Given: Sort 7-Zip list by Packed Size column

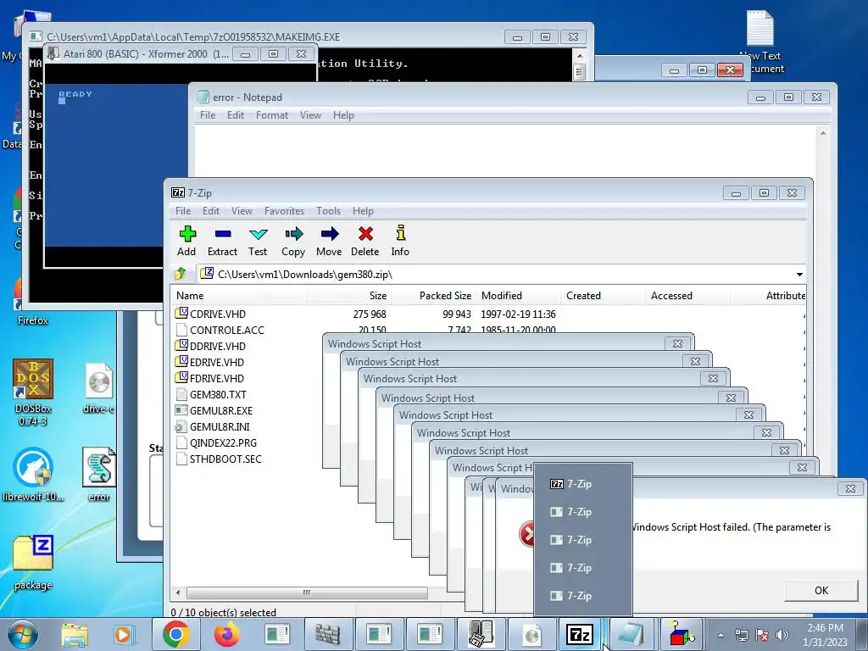Looking at the screenshot, I should click(433, 296).
